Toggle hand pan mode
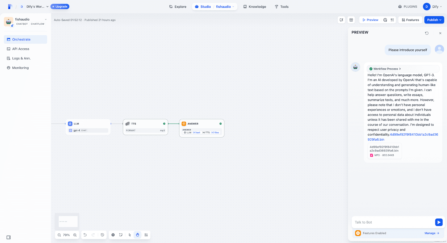Screen dimensions: 447x243 tap(137, 235)
